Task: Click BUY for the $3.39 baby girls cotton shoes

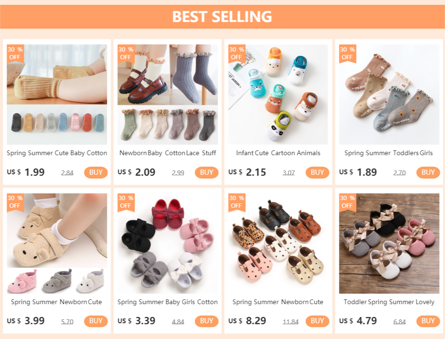Action: [206, 321]
